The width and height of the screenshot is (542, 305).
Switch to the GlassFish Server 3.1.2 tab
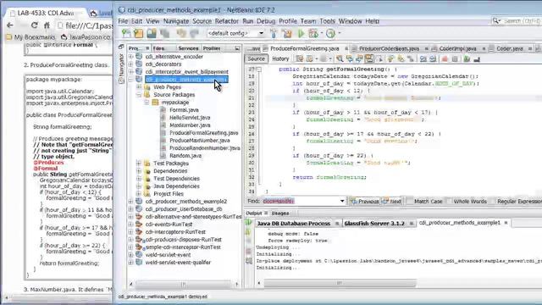374,224
